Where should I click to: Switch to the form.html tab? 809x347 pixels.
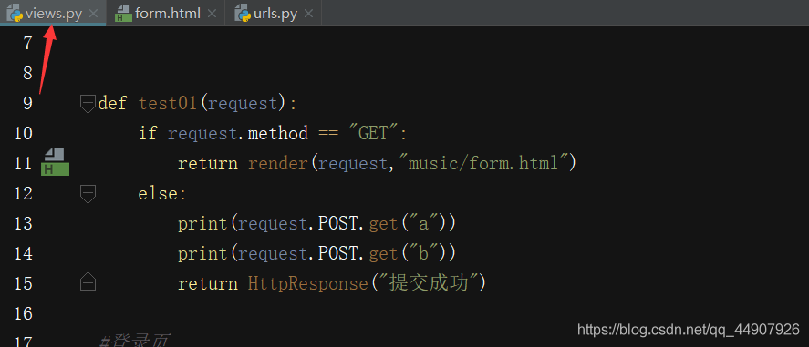click(x=167, y=14)
